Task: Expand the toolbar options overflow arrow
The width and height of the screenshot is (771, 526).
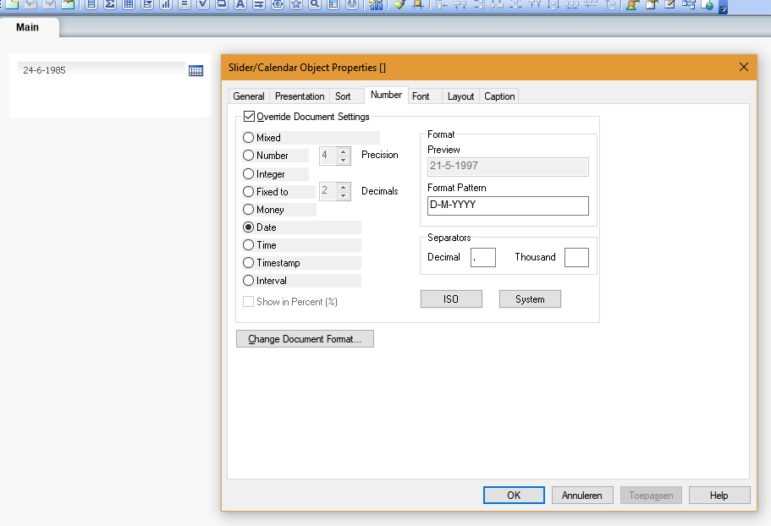Action: click(x=723, y=8)
